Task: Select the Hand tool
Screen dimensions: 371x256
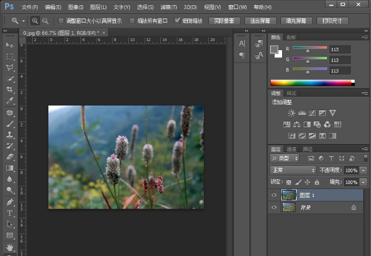Action: [10, 246]
